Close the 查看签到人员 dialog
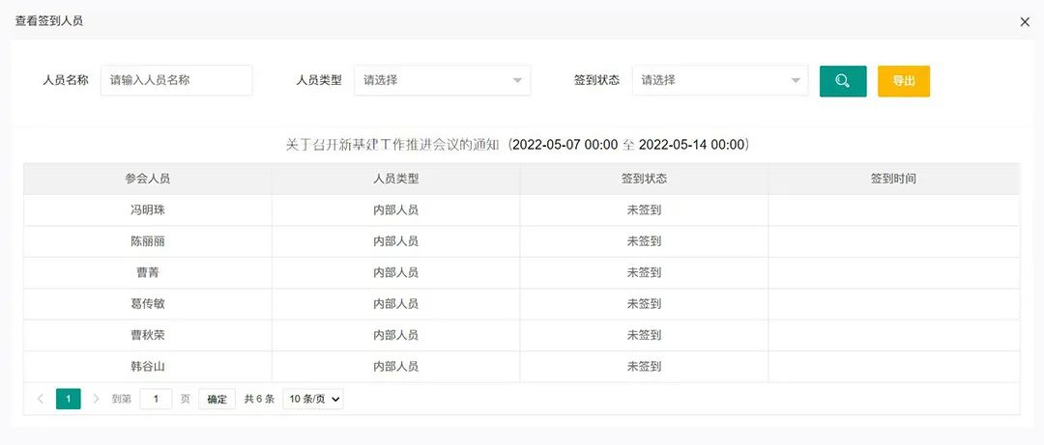The image size is (1044, 445). pyautogui.click(x=1025, y=22)
